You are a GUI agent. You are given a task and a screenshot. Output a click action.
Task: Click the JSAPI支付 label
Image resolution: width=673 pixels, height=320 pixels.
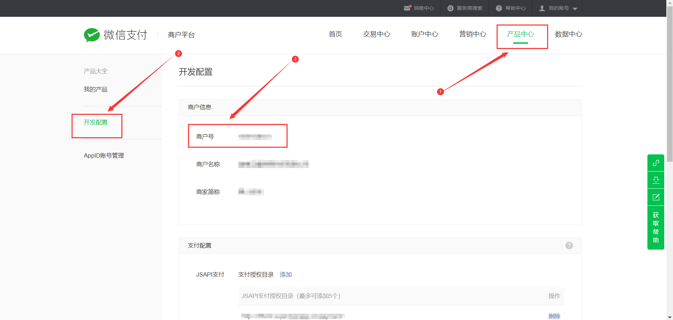(210, 275)
